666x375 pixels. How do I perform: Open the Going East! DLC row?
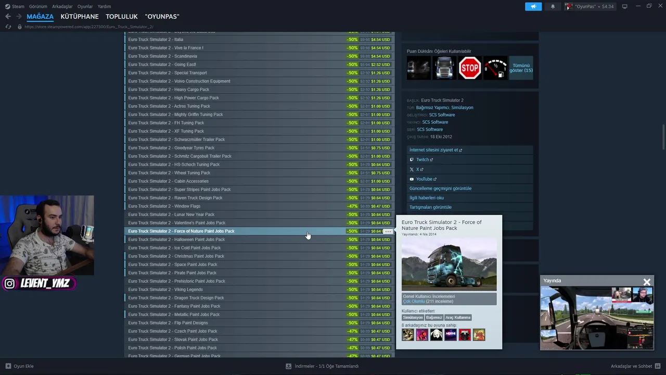(259, 65)
